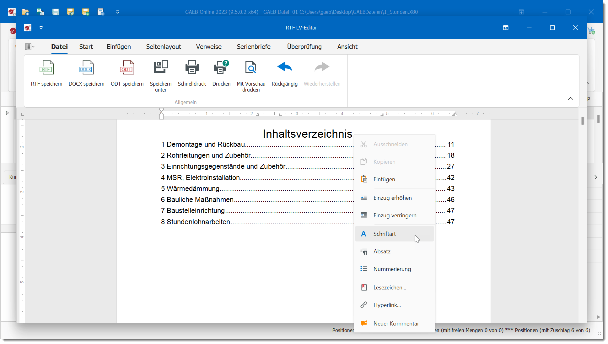The width and height of the screenshot is (608, 344).
Task: Open the quick access toolbar dropdown
Action: click(x=41, y=28)
